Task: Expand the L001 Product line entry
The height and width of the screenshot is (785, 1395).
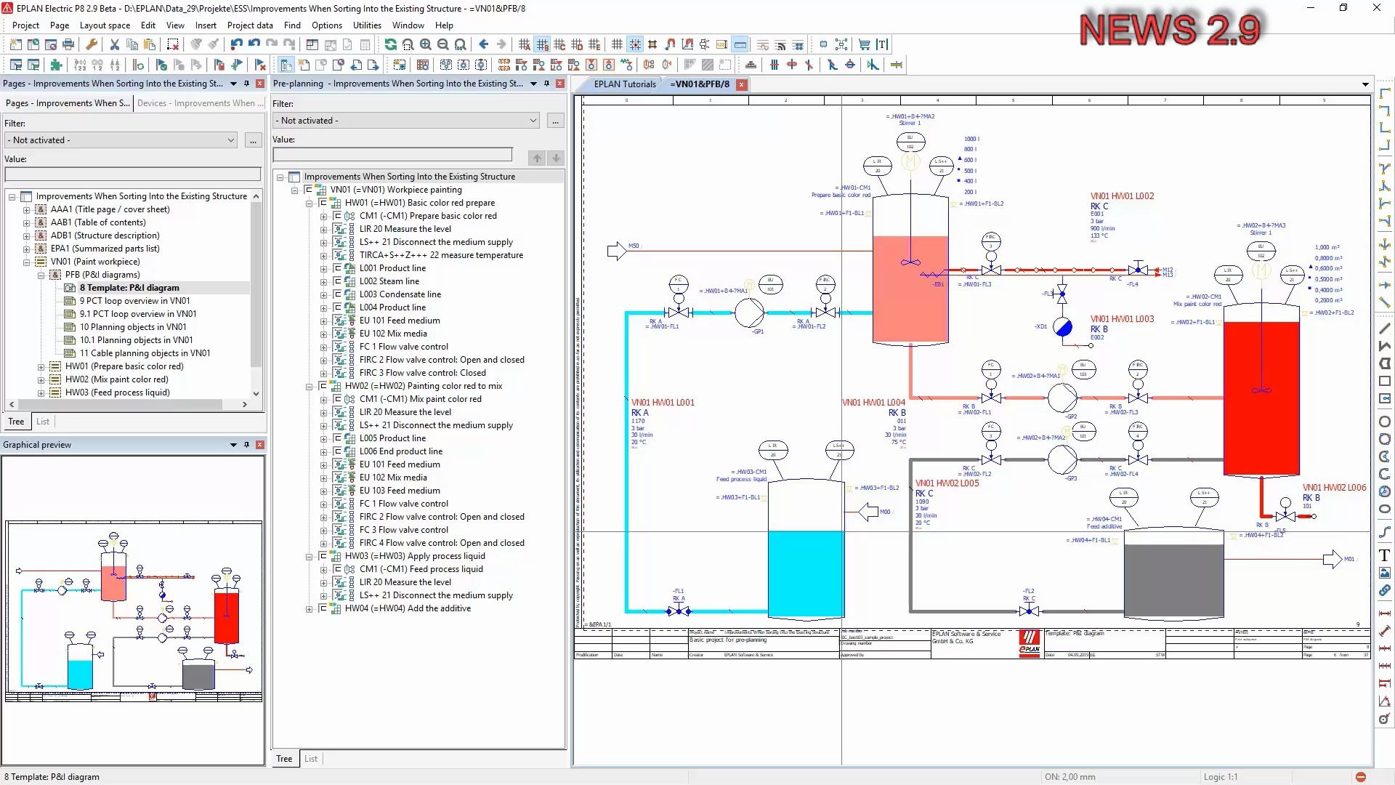Action: (x=323, y=268)
